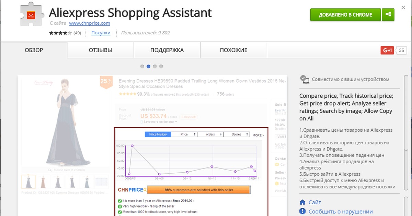Click the orange product star rating near 99.3%
This screenshot has width=412, height=216.
pyautogui.click(x=128, y=94)
